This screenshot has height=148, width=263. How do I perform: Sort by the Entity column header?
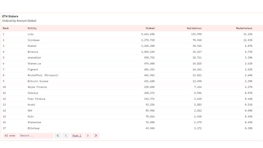(x=32, y=28)
